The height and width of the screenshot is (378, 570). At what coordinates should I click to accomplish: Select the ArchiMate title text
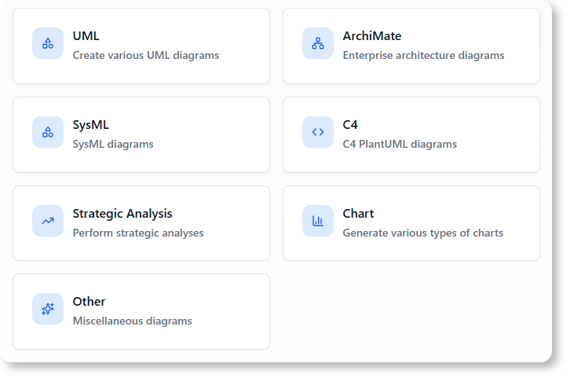coord(371,36)
